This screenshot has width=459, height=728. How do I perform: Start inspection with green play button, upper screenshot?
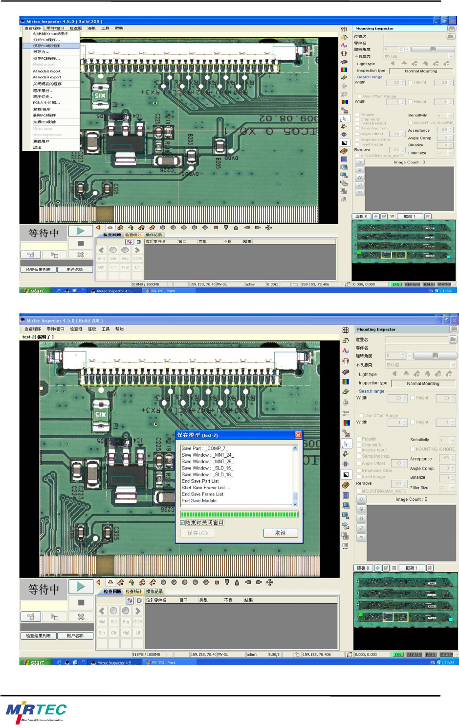(x=81, y=231)
